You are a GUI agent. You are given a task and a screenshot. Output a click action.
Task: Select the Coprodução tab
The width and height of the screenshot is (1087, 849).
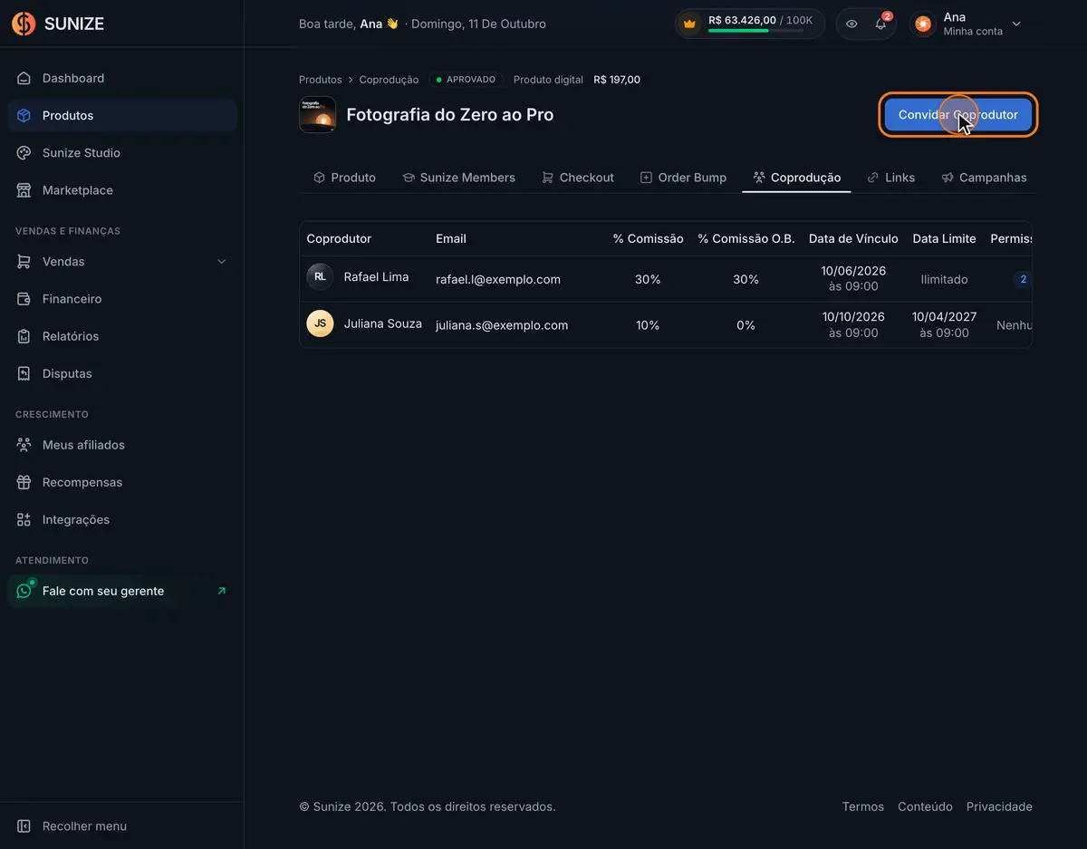(796, 178)
